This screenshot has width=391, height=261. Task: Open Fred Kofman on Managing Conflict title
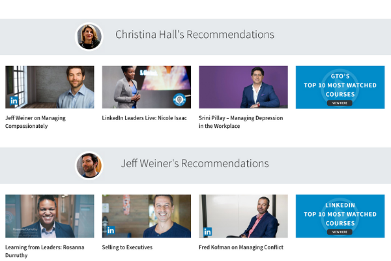click(241, 247)
